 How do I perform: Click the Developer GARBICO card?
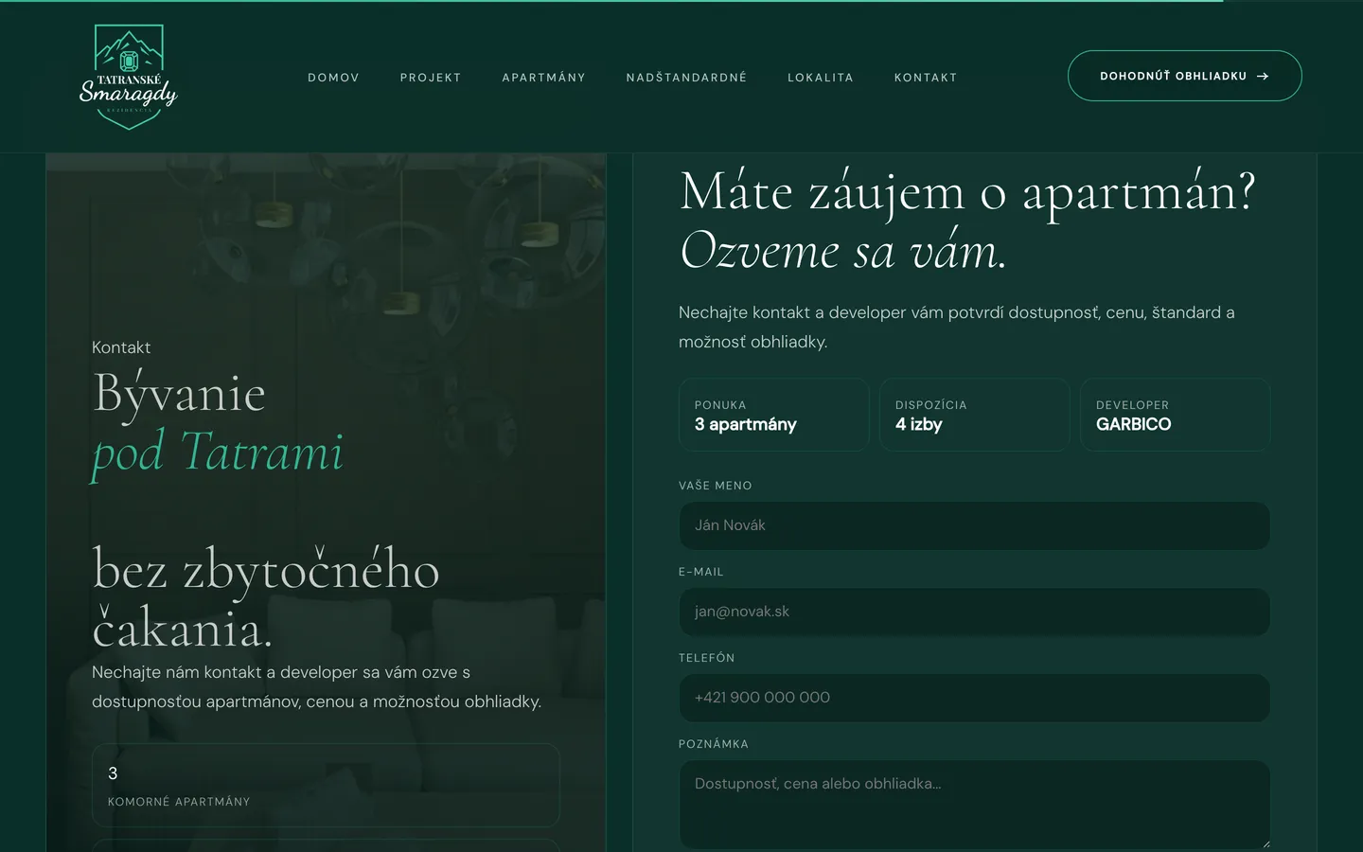[x=1175, y=415]
